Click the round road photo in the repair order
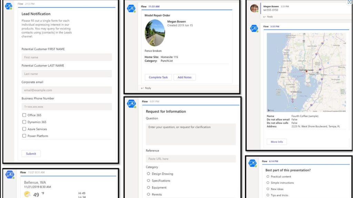The width and height of the screenshot is (353, 198). point(155,33)
